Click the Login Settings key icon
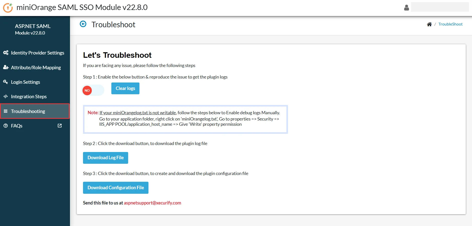This screenshot has width=472, height=226. [x=6, y=82]
